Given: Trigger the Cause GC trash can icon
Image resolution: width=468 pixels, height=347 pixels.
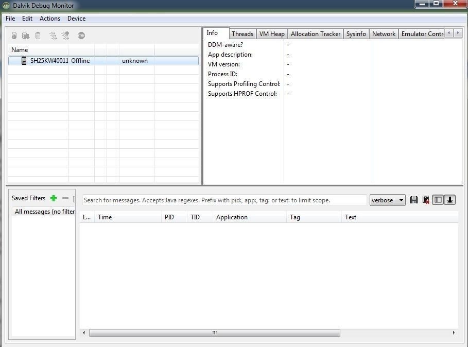Looking at the screenshot, I should 38,36.
